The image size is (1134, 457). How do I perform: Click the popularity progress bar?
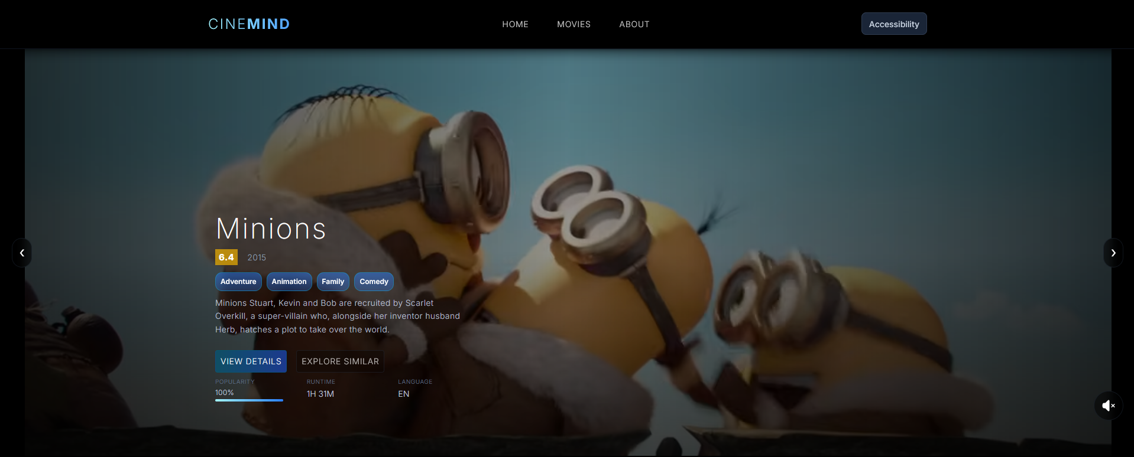coord(249,400)
